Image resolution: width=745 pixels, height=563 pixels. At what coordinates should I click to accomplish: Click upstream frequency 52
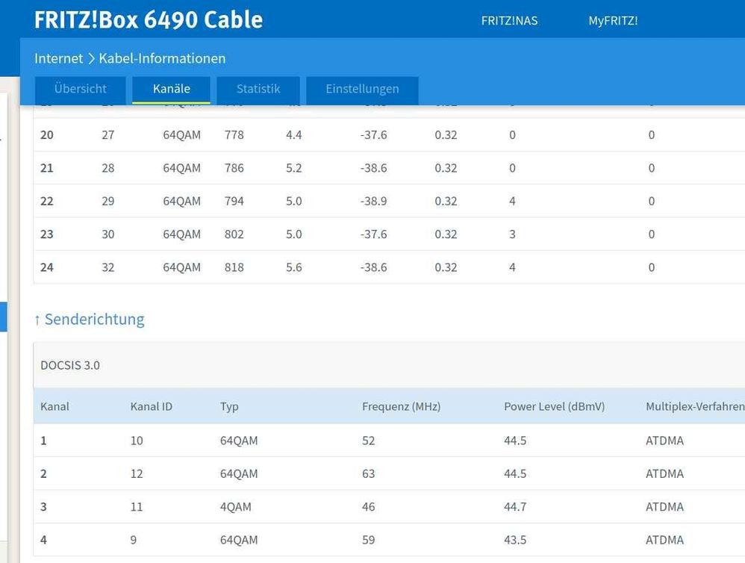click(x=368, y=441)
